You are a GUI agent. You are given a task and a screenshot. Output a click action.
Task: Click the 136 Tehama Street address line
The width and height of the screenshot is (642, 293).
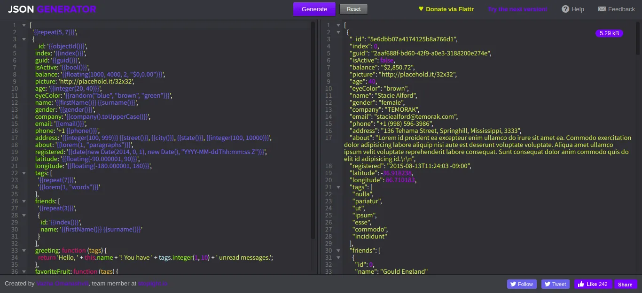436,131
